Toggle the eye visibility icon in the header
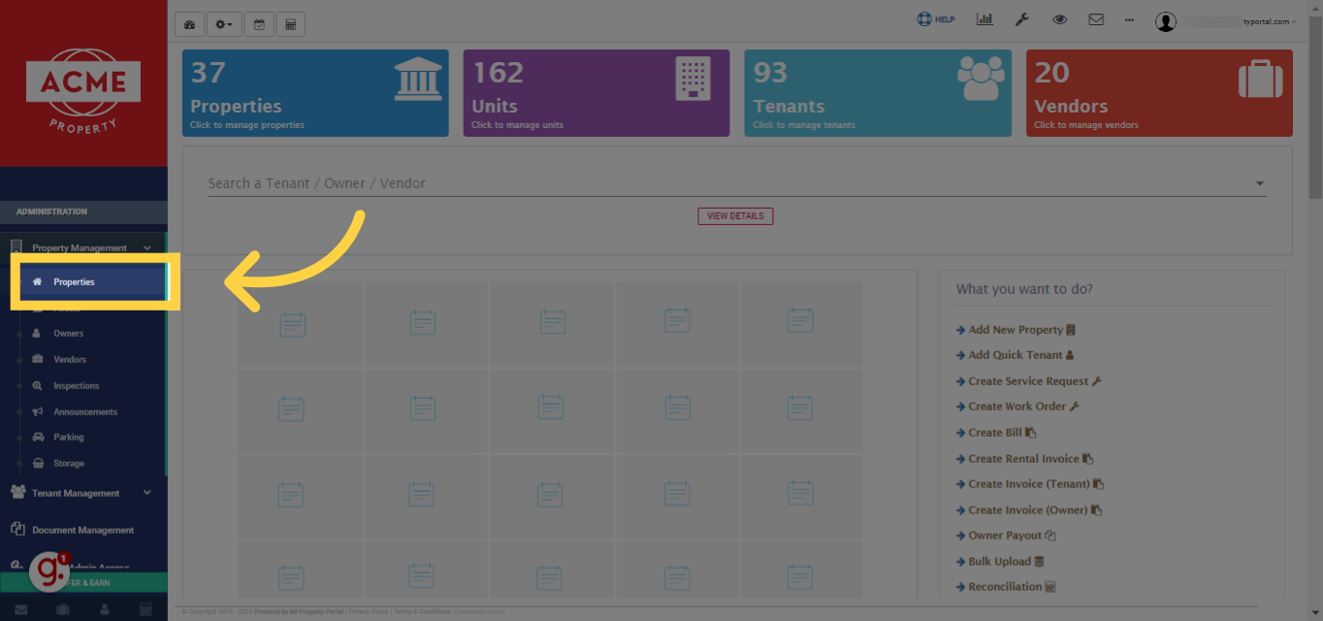1323x621 pixels. [1058, 18]
